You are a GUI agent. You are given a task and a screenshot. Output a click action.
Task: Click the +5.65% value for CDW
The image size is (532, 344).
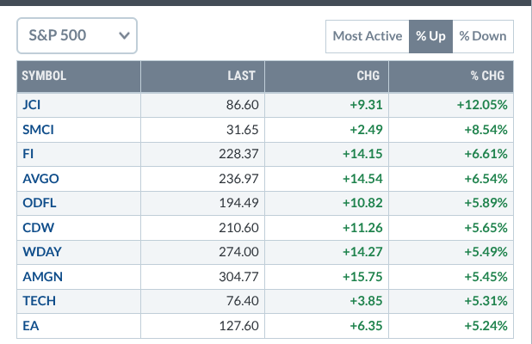coord(486,227)
